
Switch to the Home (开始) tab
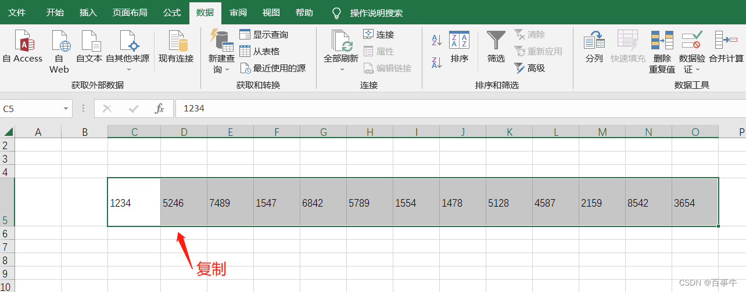[55, 13]
